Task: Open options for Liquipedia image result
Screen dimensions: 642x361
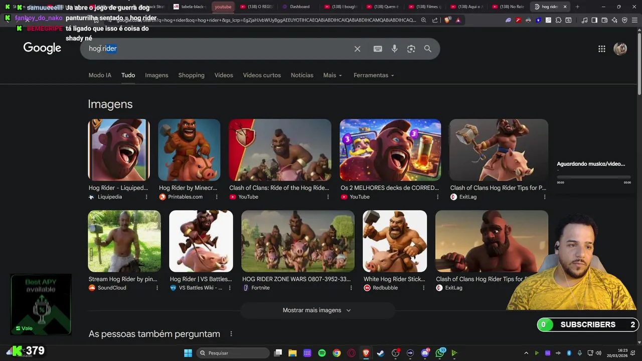Action: (146, 197)
